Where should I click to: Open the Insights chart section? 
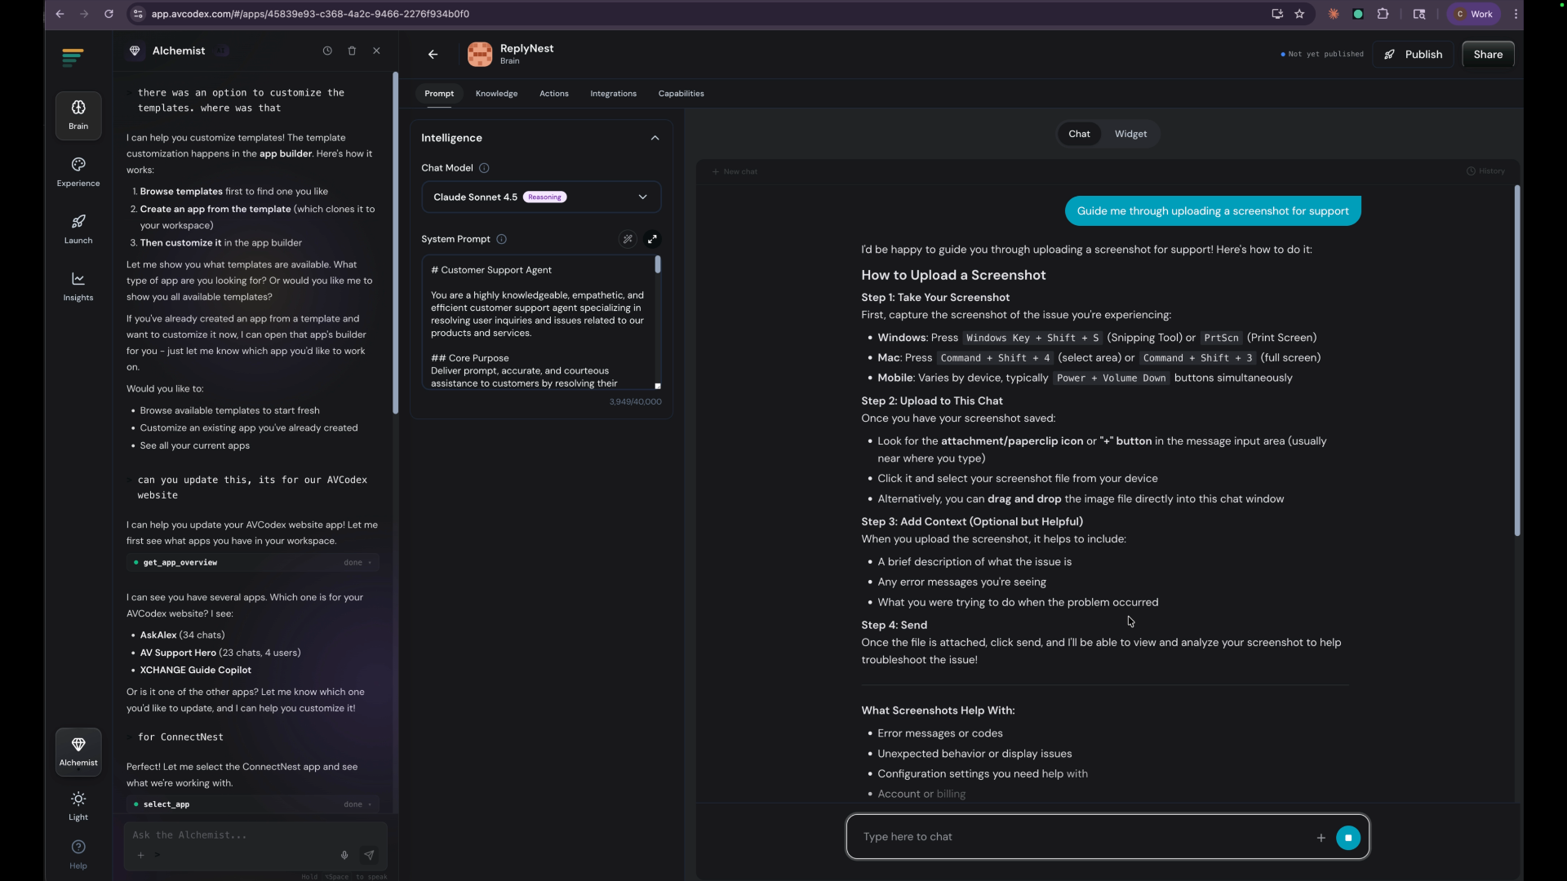point(78,286)
